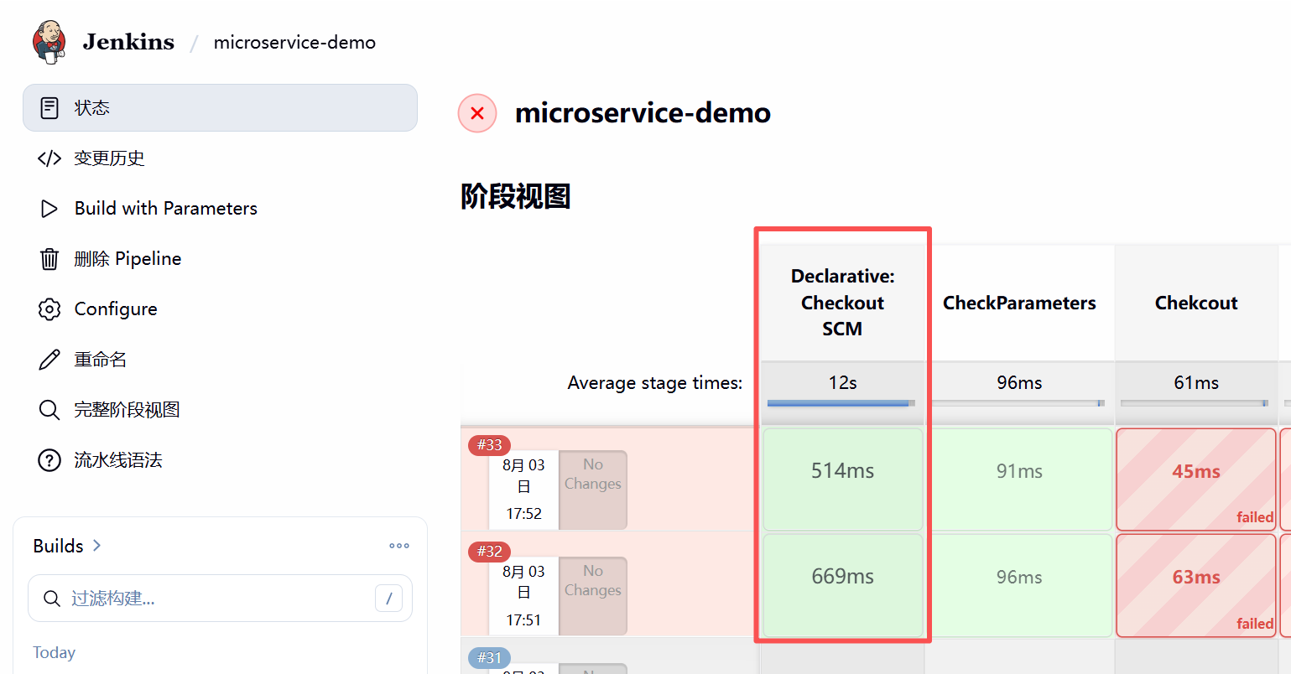Open build #31 badge

(490, 658)
